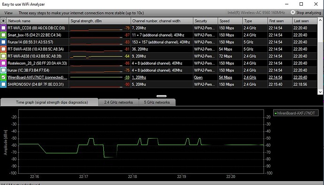Click the -59 signal value of WirenBoard
The width and height of the screenshot is (324, 185).
[127, 77]
